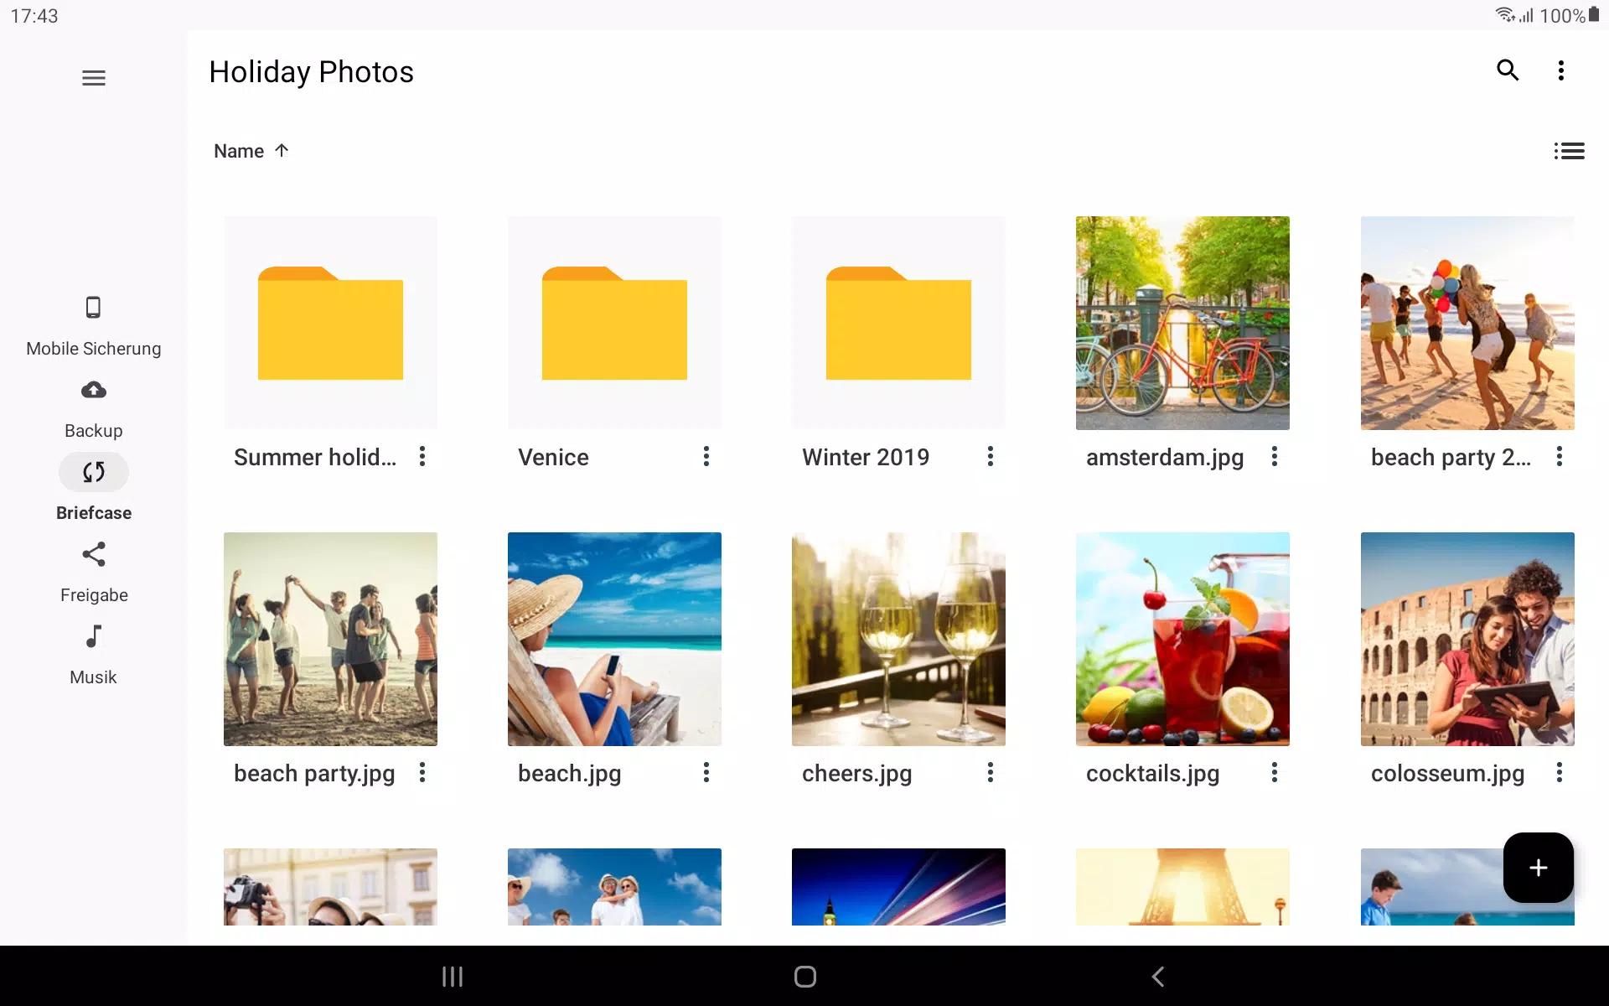
Task: Open the beach party 2 balloons photo
Action: (1467, 323)
